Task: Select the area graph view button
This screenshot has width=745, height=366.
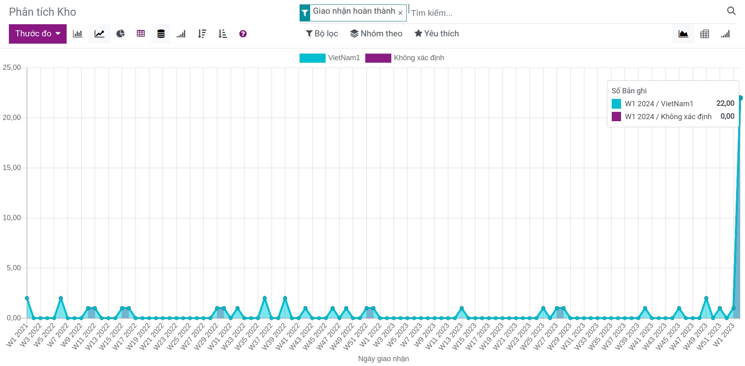Action: tap(683, 34)
